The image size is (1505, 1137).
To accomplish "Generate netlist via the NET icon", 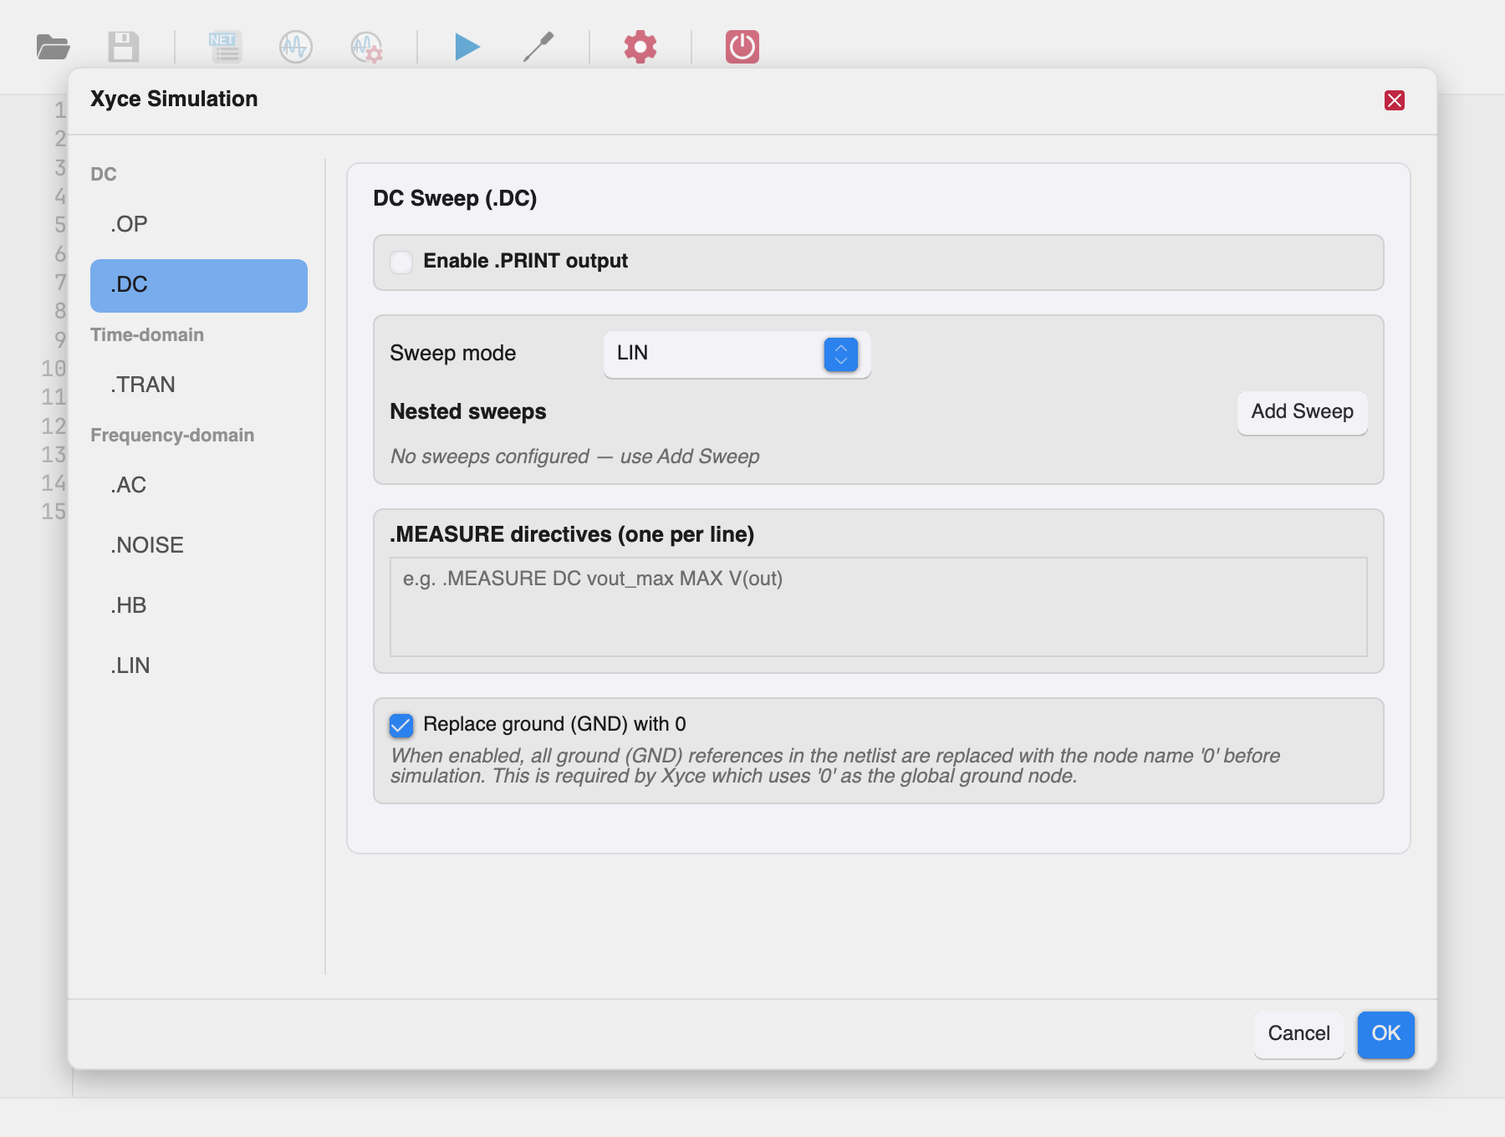I will coord(226,47).
